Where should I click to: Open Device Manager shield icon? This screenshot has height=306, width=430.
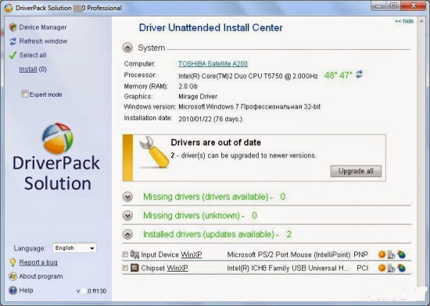pos(13,27)
